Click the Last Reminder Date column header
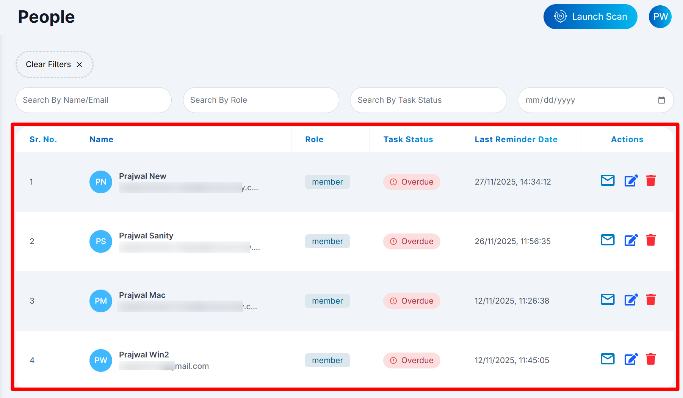Screen dimensions: 683x398 tap(516, 139)
